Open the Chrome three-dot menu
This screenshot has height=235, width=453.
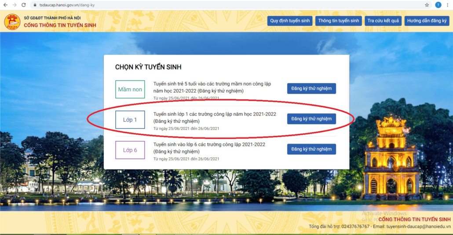pos(448,5)
